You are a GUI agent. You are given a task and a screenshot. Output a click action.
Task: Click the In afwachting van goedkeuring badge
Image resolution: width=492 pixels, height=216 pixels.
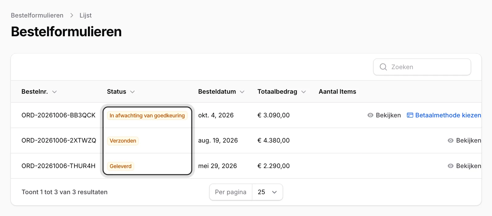pyautogui.click(x=147, y=116)
